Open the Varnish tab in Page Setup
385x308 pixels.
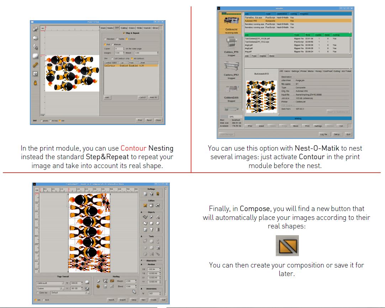(x=147, y=28)
